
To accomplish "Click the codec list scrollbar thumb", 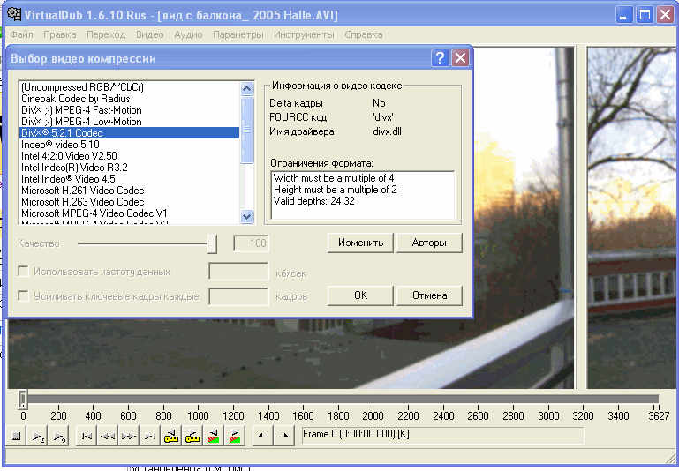I will (246, 130).
